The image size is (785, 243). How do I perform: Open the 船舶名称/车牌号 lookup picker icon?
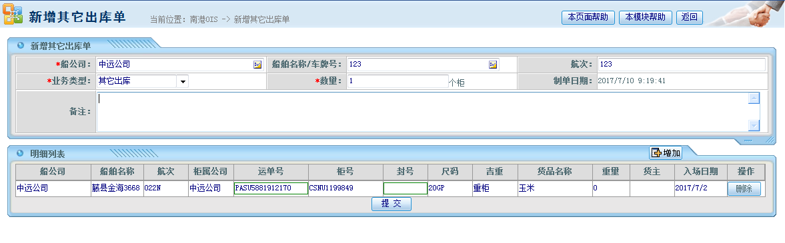(x=493, y=65)
